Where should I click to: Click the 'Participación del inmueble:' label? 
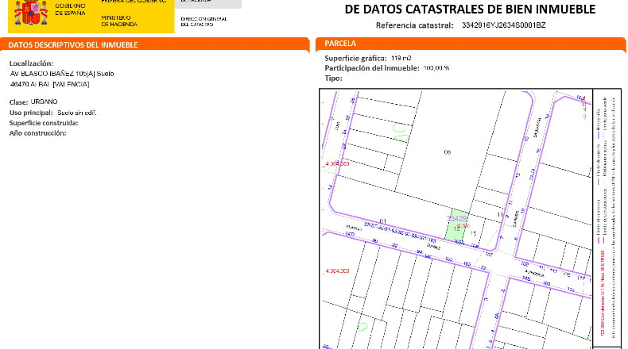pyautogui.click(x=372, y=68)
